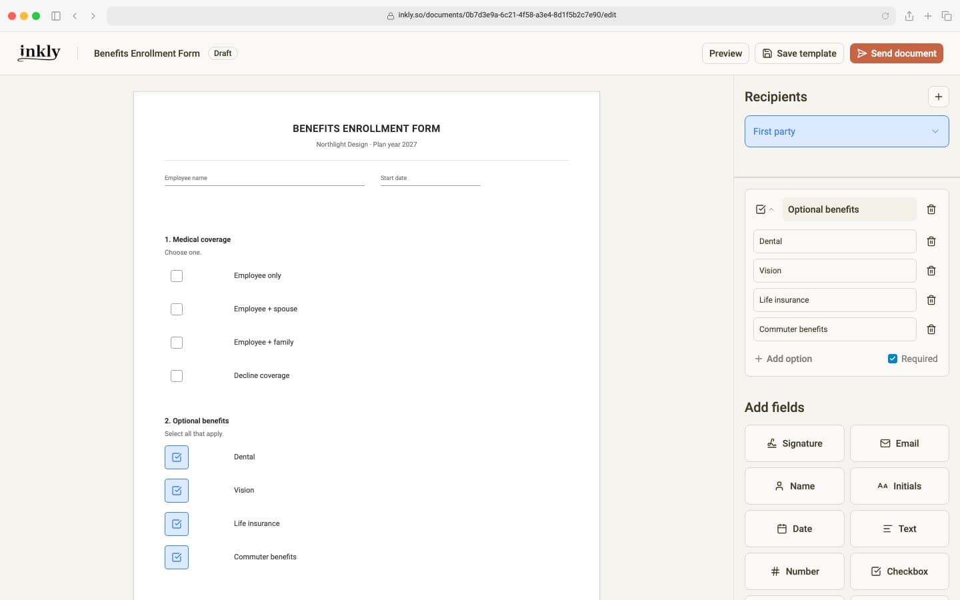
Task: Toggle the Required checkbox
Action: pos(892,359)
